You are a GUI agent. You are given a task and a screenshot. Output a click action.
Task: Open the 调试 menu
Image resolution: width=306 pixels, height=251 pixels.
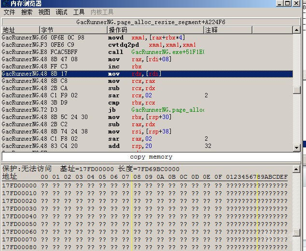coord(61,12)
